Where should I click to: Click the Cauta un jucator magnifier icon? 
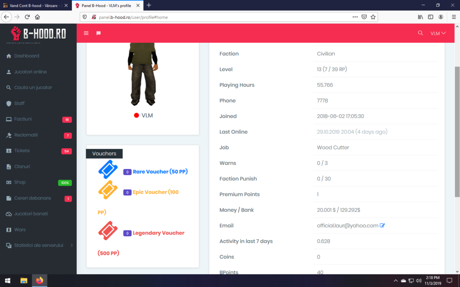9,88
